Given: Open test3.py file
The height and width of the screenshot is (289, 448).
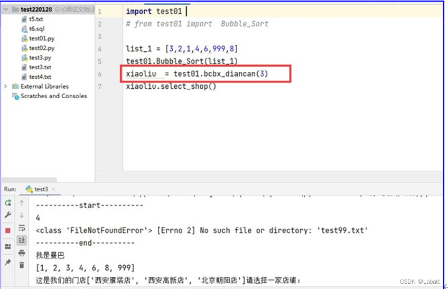Looking at the screenshot, I should [40, 58].
